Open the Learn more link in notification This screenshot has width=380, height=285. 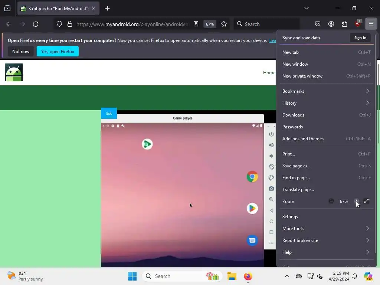point(273,40)
